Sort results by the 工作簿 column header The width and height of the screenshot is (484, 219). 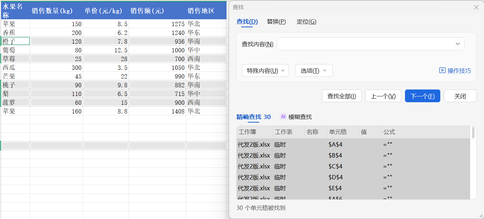(255, 132)
